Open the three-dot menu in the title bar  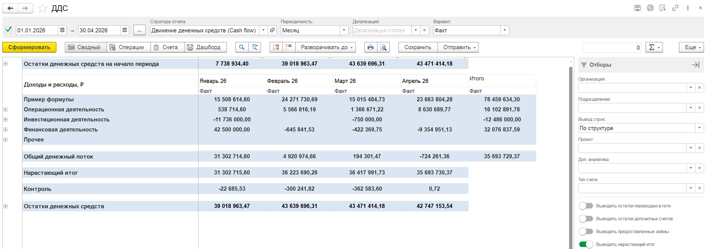[688, 8]
